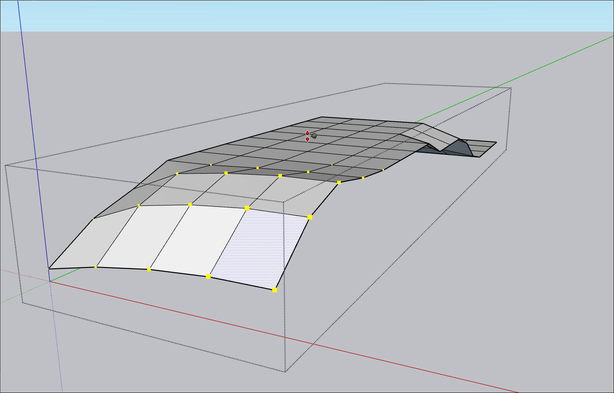The image size is (614, 393).
Task: Click the large yellow vertex handle bottom-front
Action: pyautogui.click(x=274, y=290)
